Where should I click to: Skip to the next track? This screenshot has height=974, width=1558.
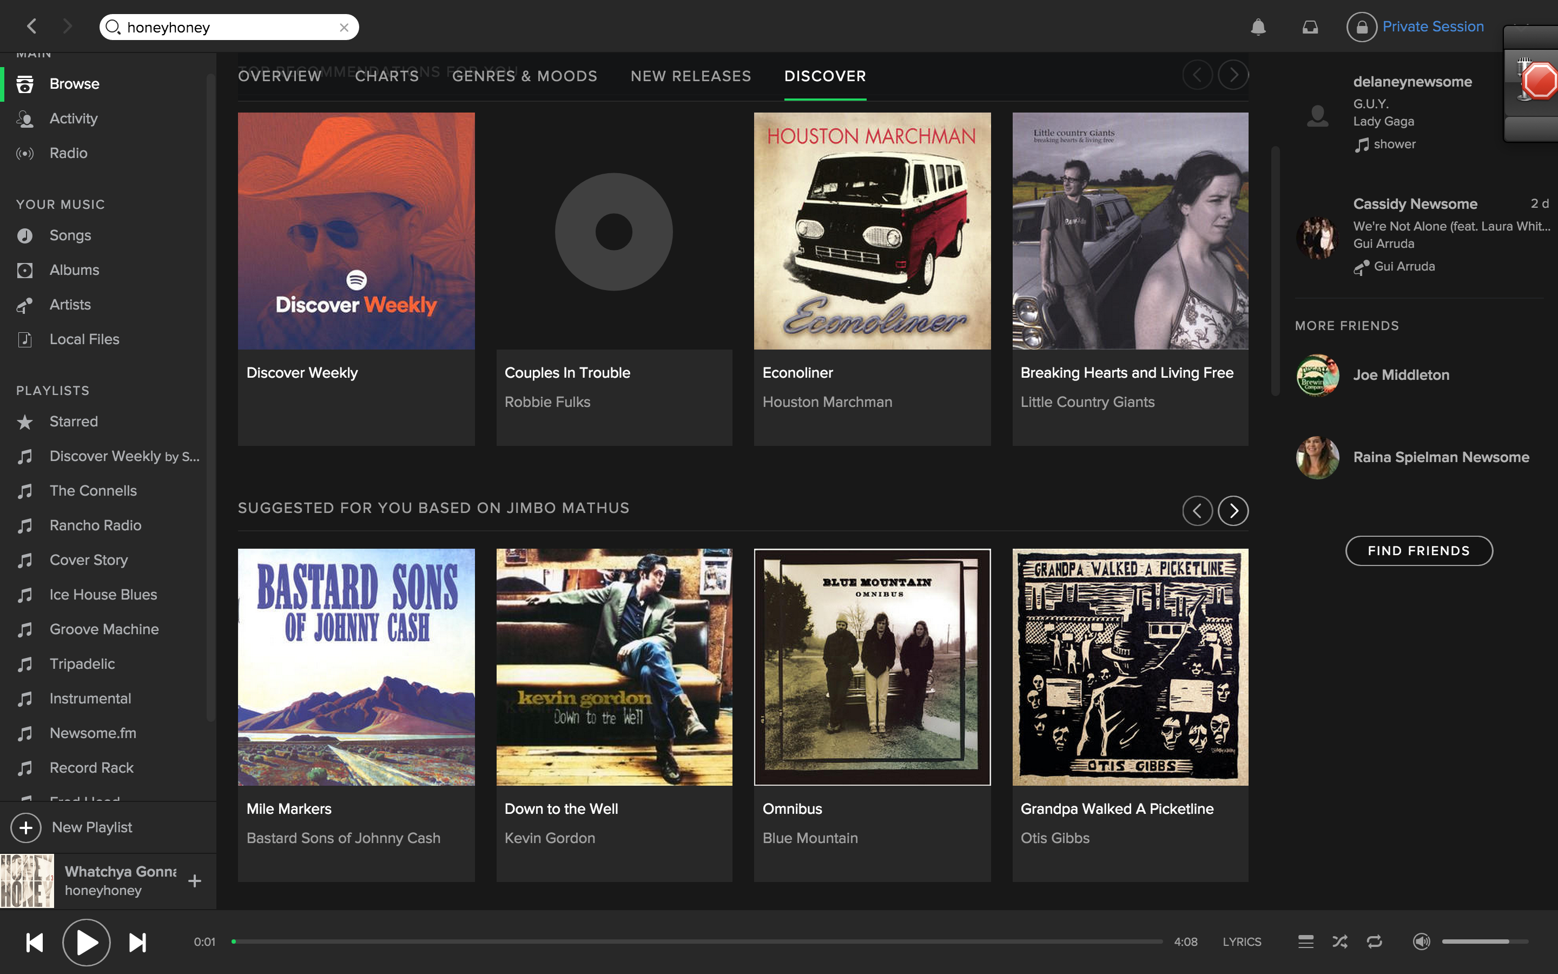pyautogui.click(x=138, y=943)
